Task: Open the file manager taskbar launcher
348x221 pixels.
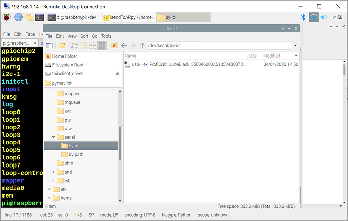Action: (x=29, y=17)
